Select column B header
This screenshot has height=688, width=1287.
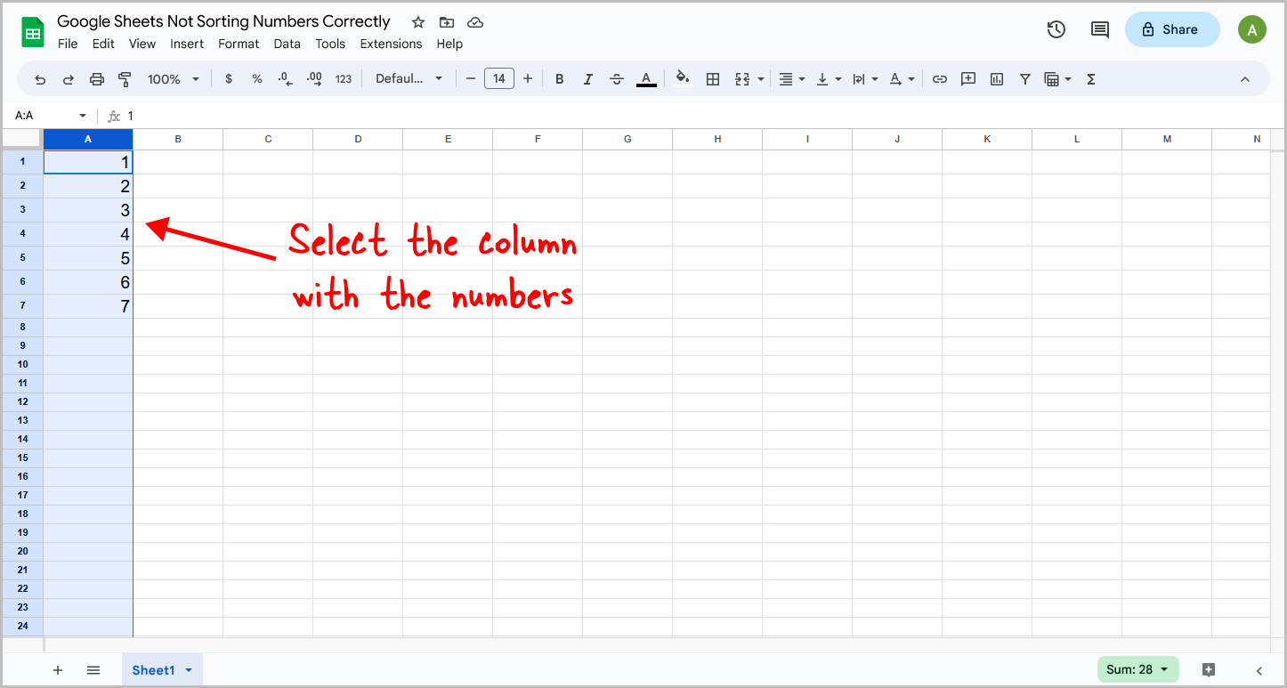coord(178,140)
